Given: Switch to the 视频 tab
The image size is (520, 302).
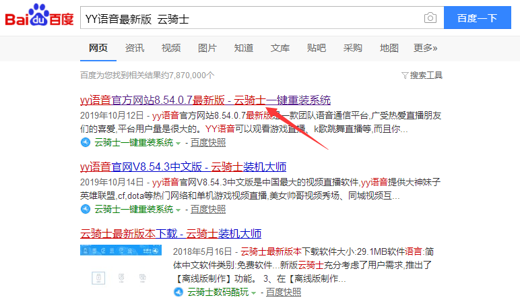Looking at the screenshot, I should click(171, 48).
